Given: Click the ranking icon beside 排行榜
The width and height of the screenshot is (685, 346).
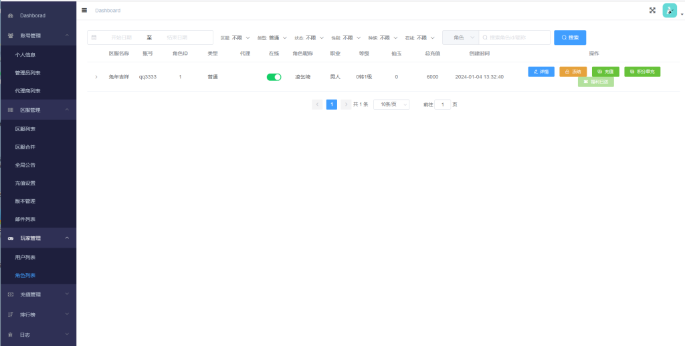Looking at the screenshot, I should click(11, 315).
